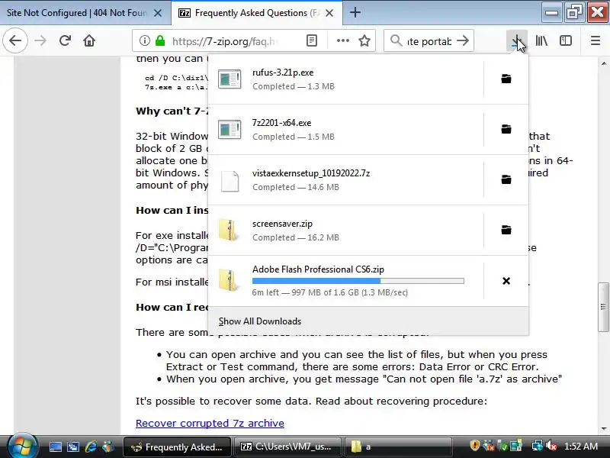This screenshot has height=458, width=610.
Task: Click the muted volume tray icon
Action: click(x=551, y=445)
